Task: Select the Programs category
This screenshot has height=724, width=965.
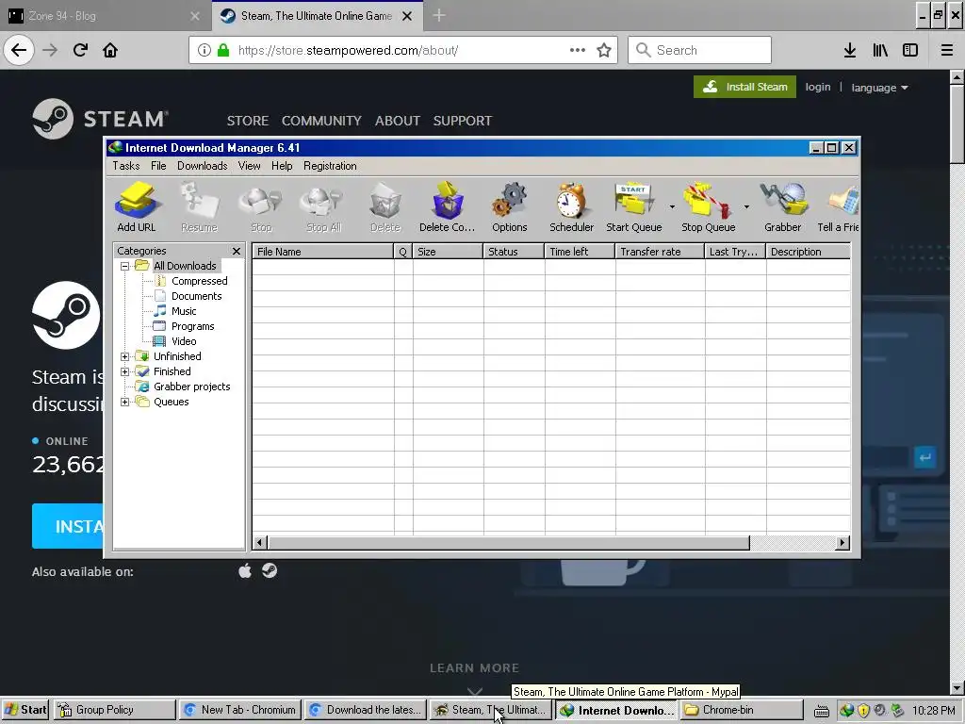Action: click(x=192, y=326)
